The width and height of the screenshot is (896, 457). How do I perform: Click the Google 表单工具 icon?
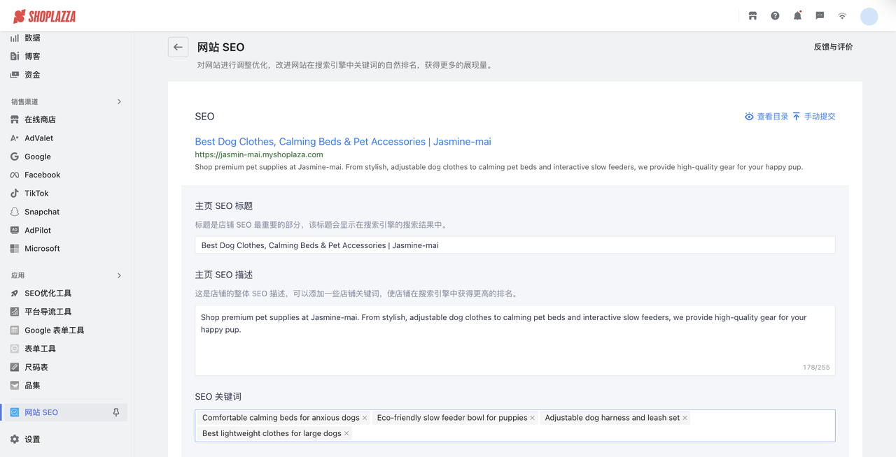point(15,331)
